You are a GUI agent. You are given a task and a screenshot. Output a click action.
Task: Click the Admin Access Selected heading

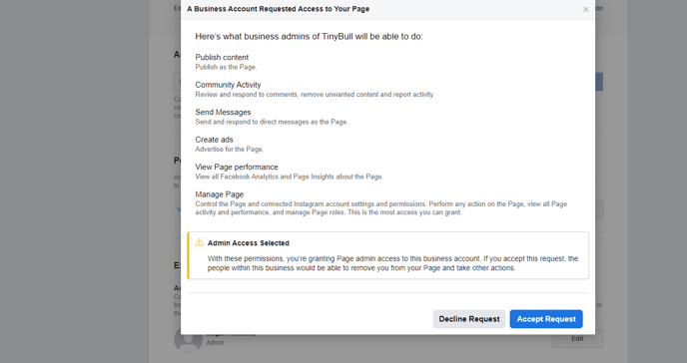click(249, 243)
